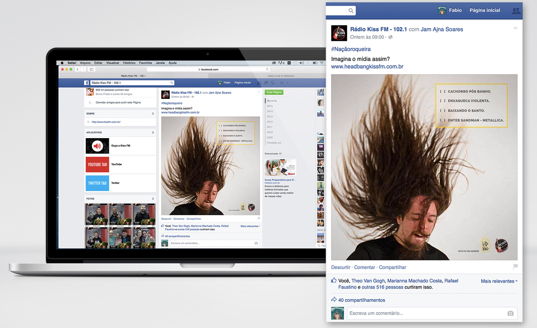Click the Wi-Fi icon in the menu bar
Screen dimensions: 537x328
click(x=322, y=63)
